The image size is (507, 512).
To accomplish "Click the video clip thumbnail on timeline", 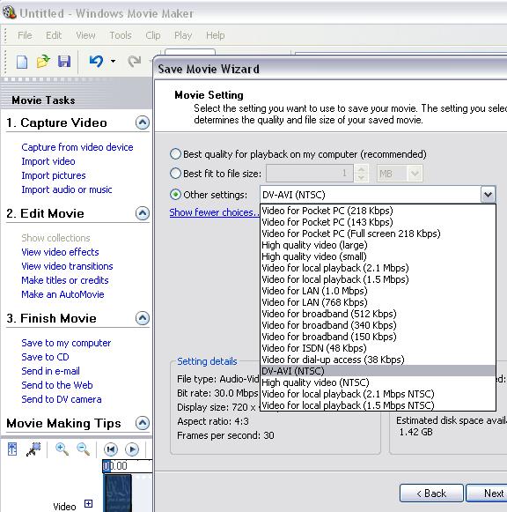I will click(x=117, y=493).
